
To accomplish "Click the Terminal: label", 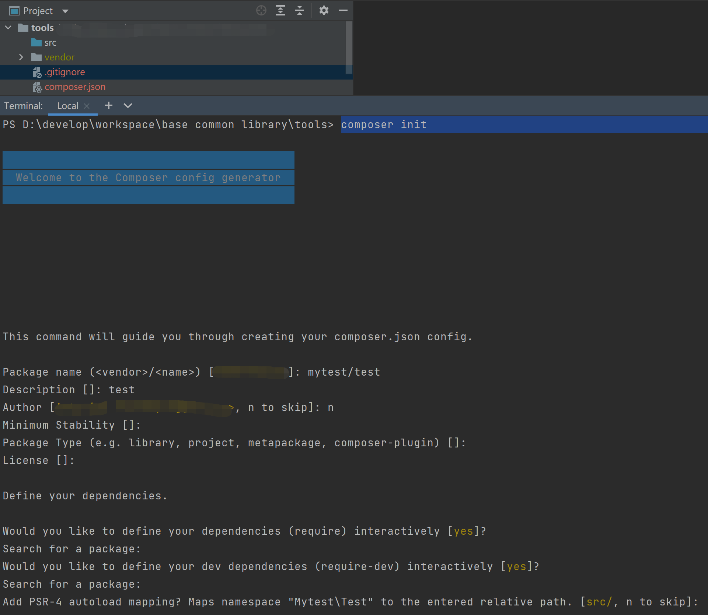I will tap(23, 106).
